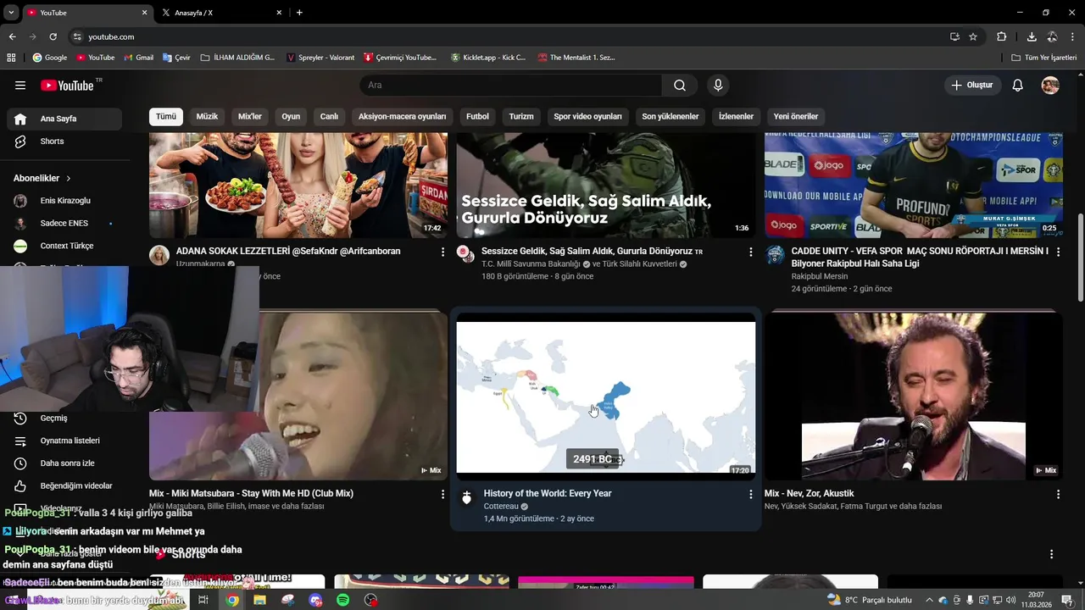Select the Tümü filter chip

166,117
